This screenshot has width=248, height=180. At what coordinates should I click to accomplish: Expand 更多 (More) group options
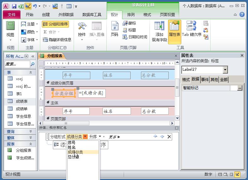[x=114, y=137]
